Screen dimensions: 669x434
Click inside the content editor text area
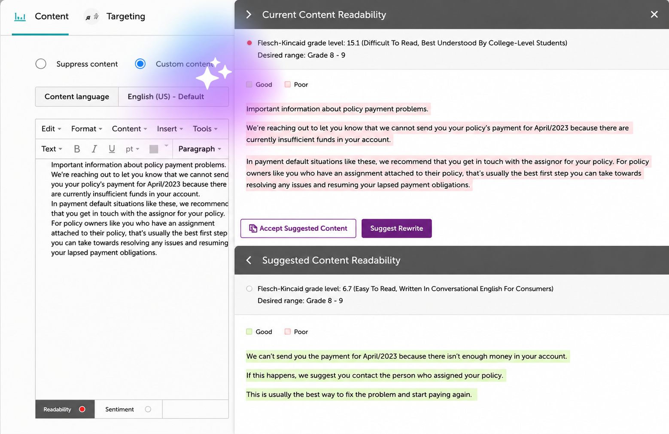132,279
